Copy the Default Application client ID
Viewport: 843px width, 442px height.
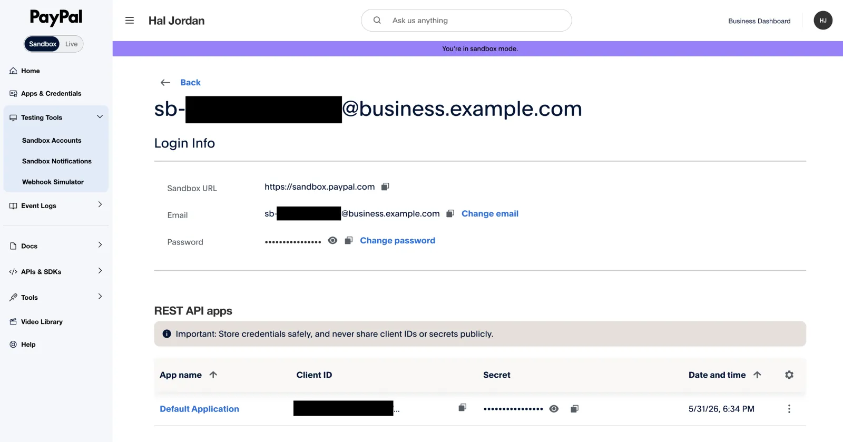click(x=462, y=407)
